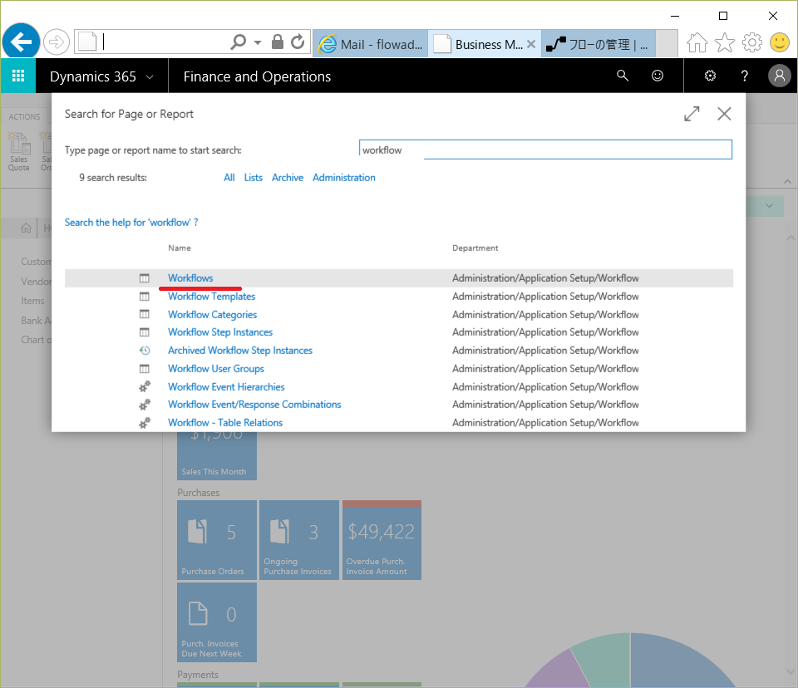This screenshot has width=798, height=688.
Task: Click the address bar search magnifier
Action: click(238, 42)
